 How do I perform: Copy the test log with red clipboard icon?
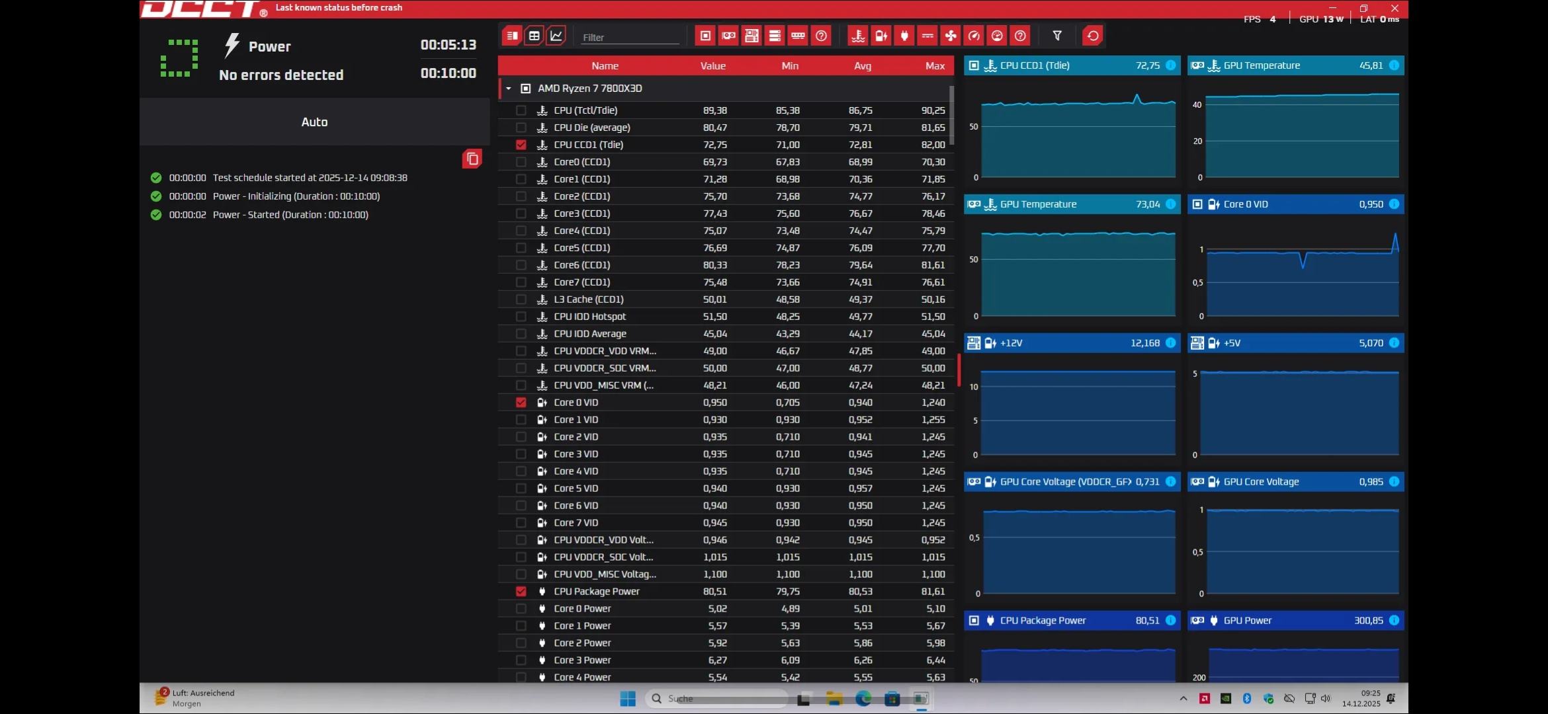pos(472,159)
